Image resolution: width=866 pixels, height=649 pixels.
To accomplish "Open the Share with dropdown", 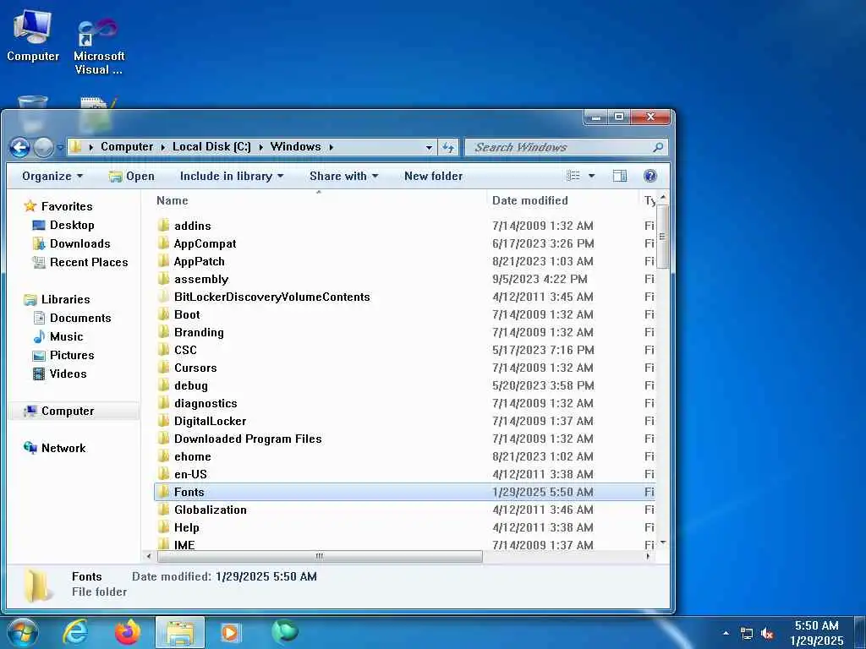I will (x=343, y=176).
